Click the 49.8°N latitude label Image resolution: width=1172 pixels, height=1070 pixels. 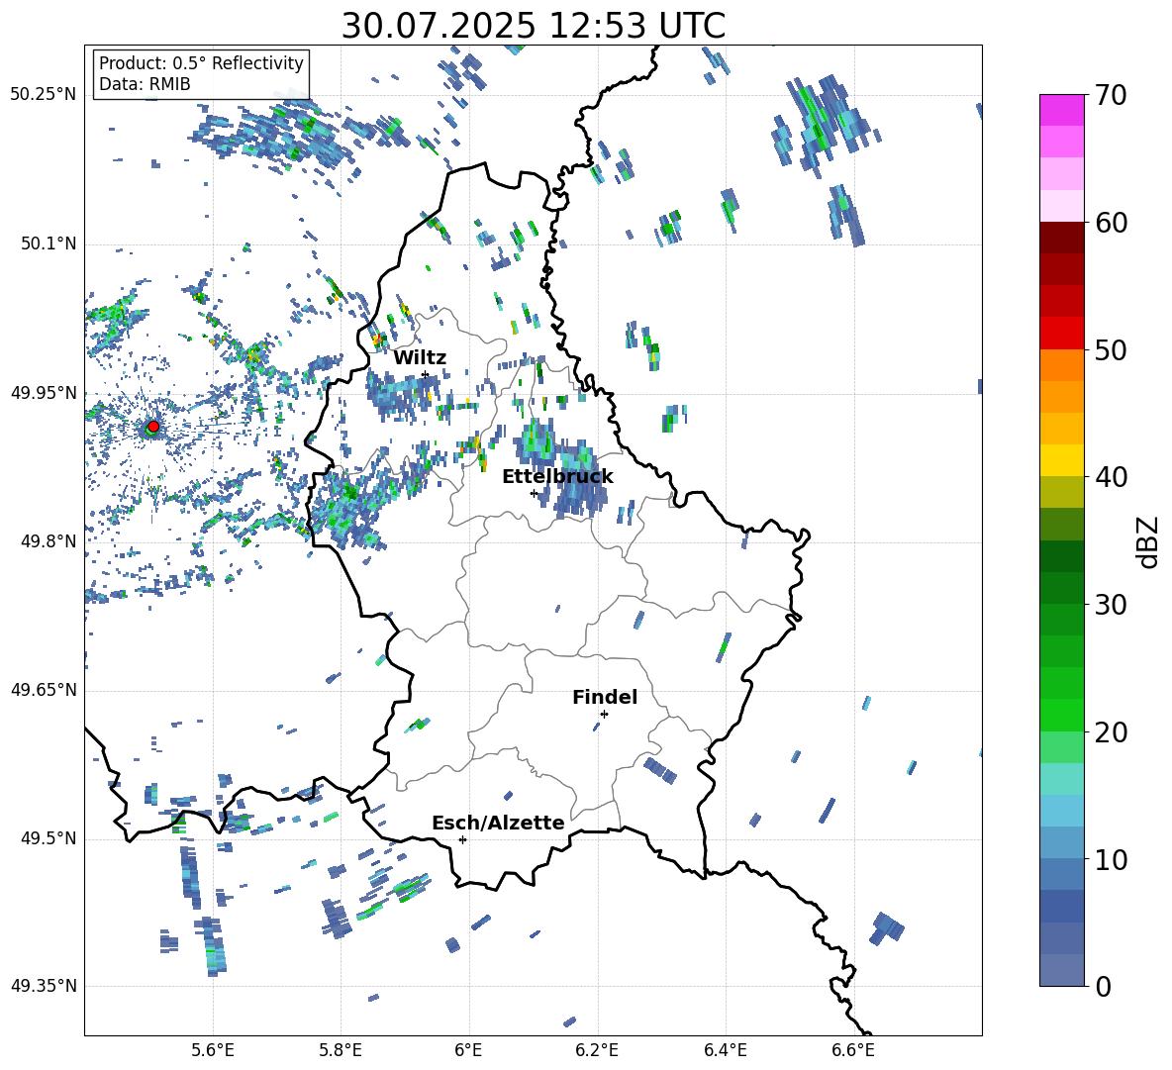[48, 541]
